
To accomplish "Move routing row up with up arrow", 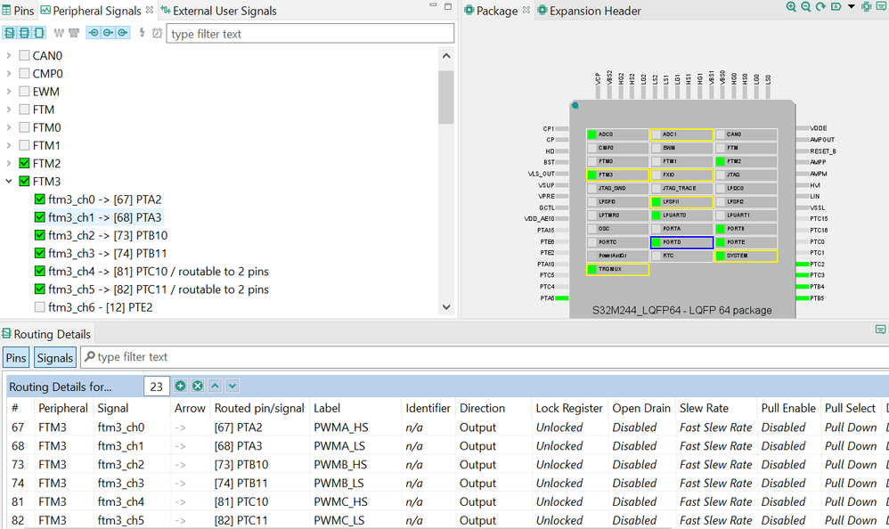I will point(215,387).
